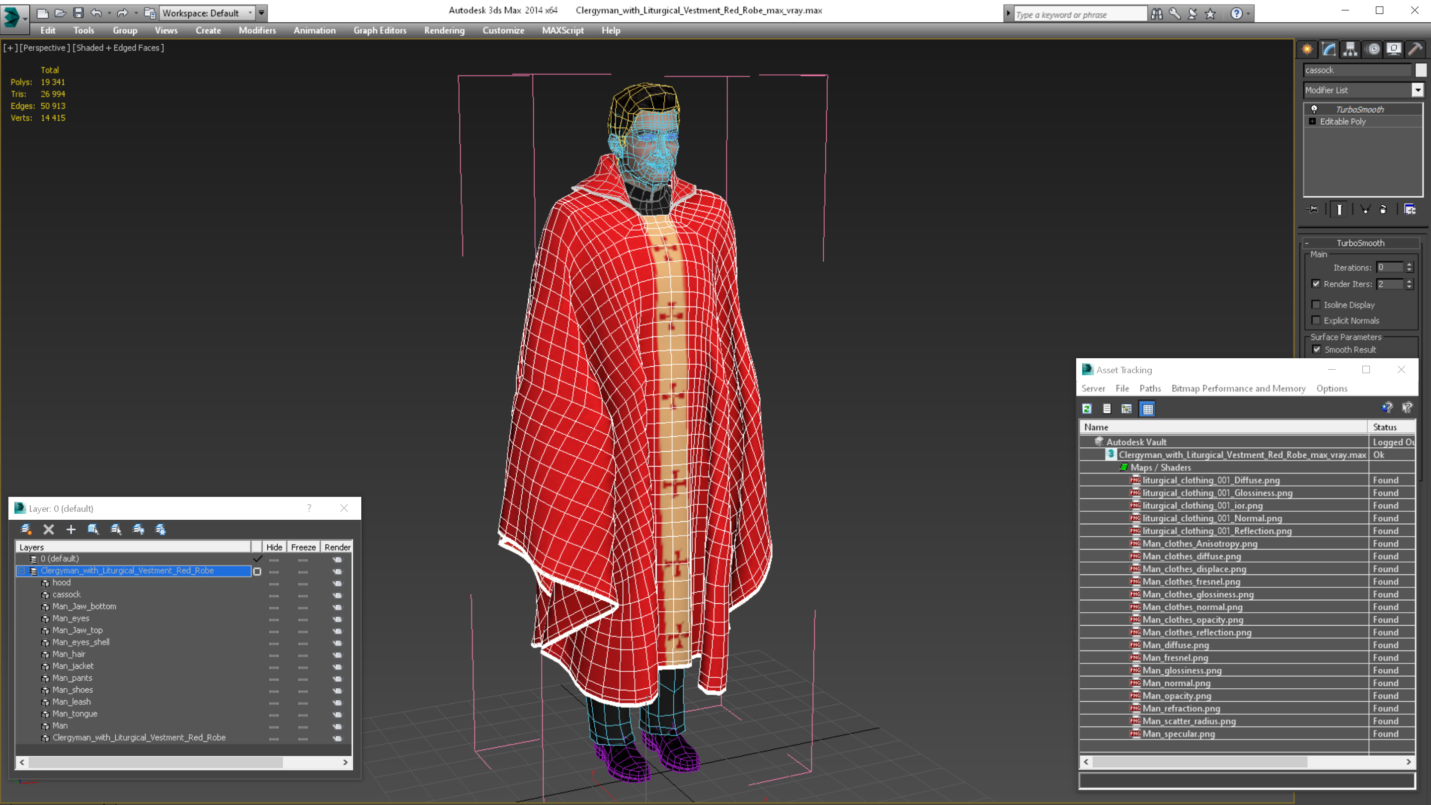This screenshot has height=805, width=1431.
Task: Toggle Hide for the hood object
Action: click(x=274, y=584)
